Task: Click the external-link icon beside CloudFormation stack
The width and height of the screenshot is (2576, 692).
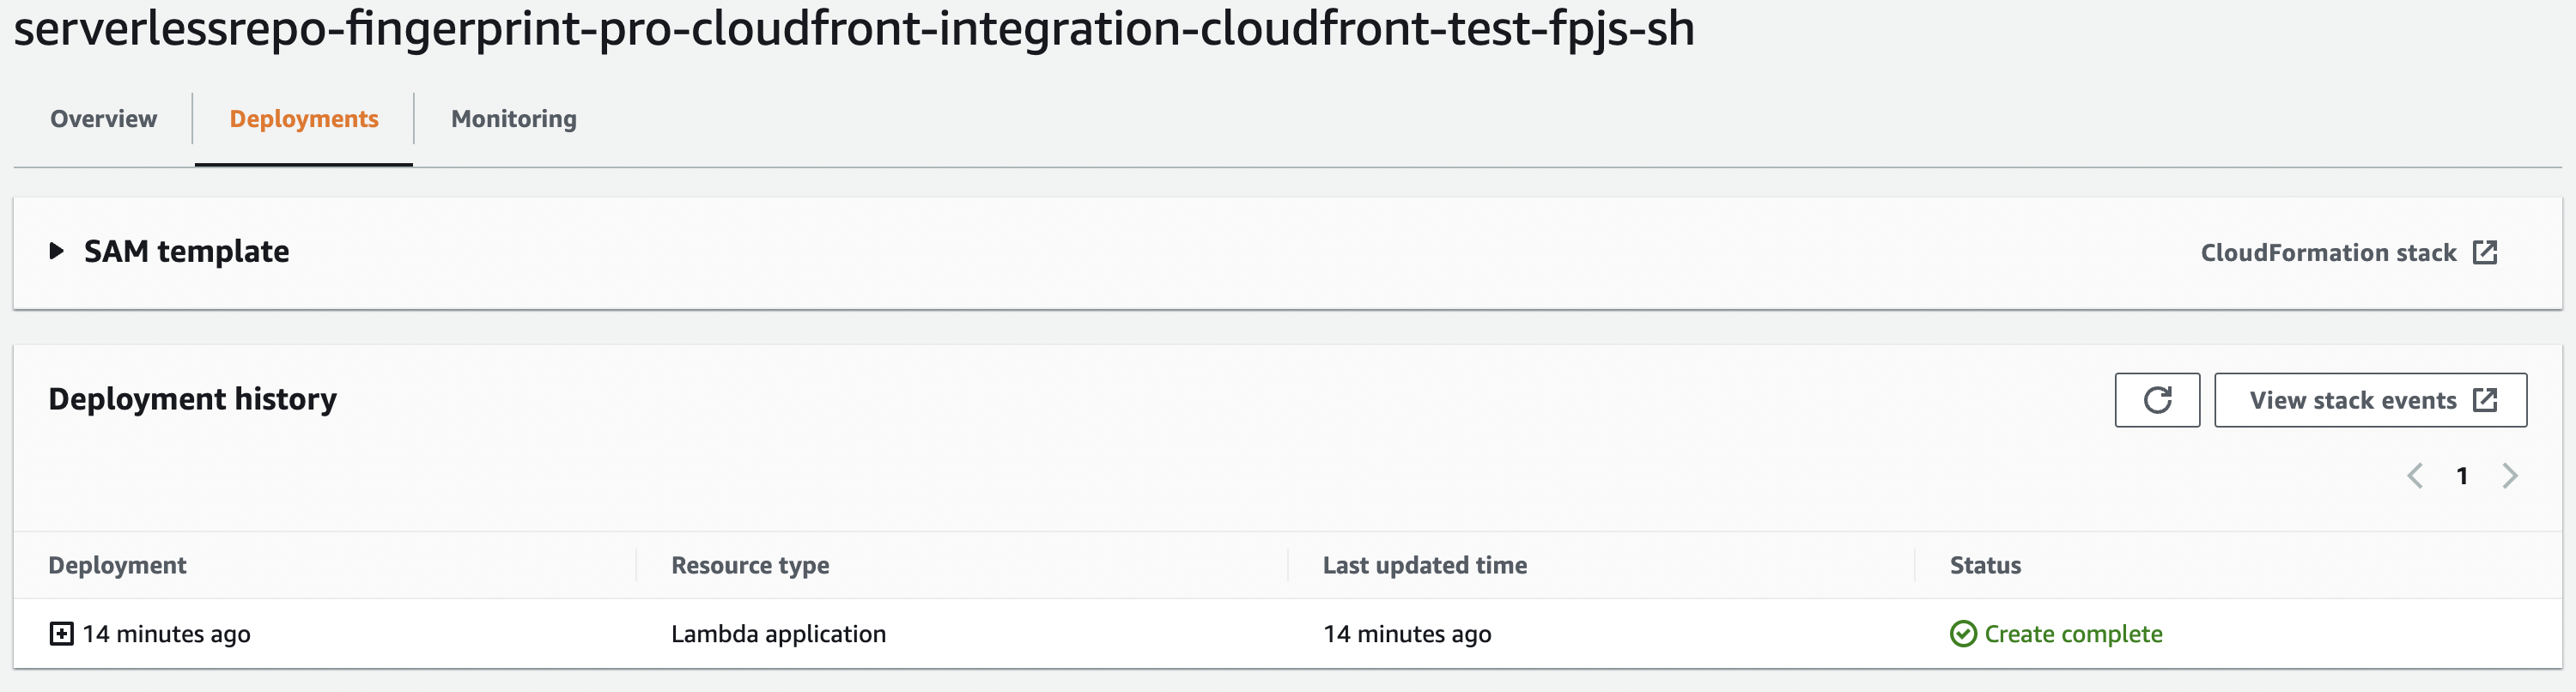Action: coord(2484,252)
